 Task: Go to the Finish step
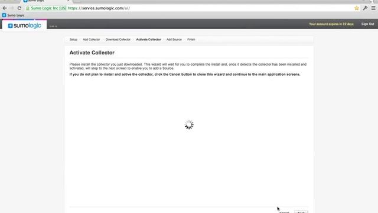[191, 40]
